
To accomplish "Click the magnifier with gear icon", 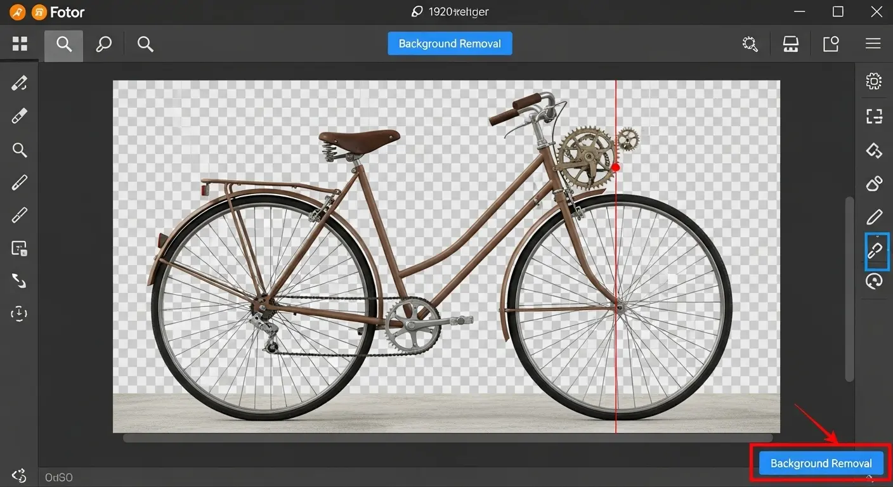I will point(750,44).
